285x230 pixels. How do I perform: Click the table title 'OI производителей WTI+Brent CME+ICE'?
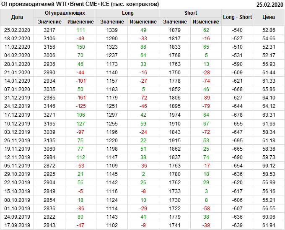point(80,4)
